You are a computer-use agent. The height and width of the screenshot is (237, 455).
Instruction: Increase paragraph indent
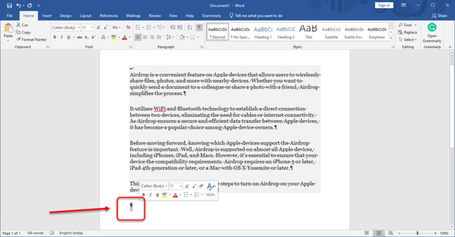(180, 28)
